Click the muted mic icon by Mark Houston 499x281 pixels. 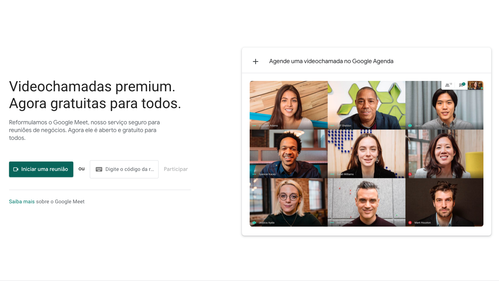(x=410, y=223)
